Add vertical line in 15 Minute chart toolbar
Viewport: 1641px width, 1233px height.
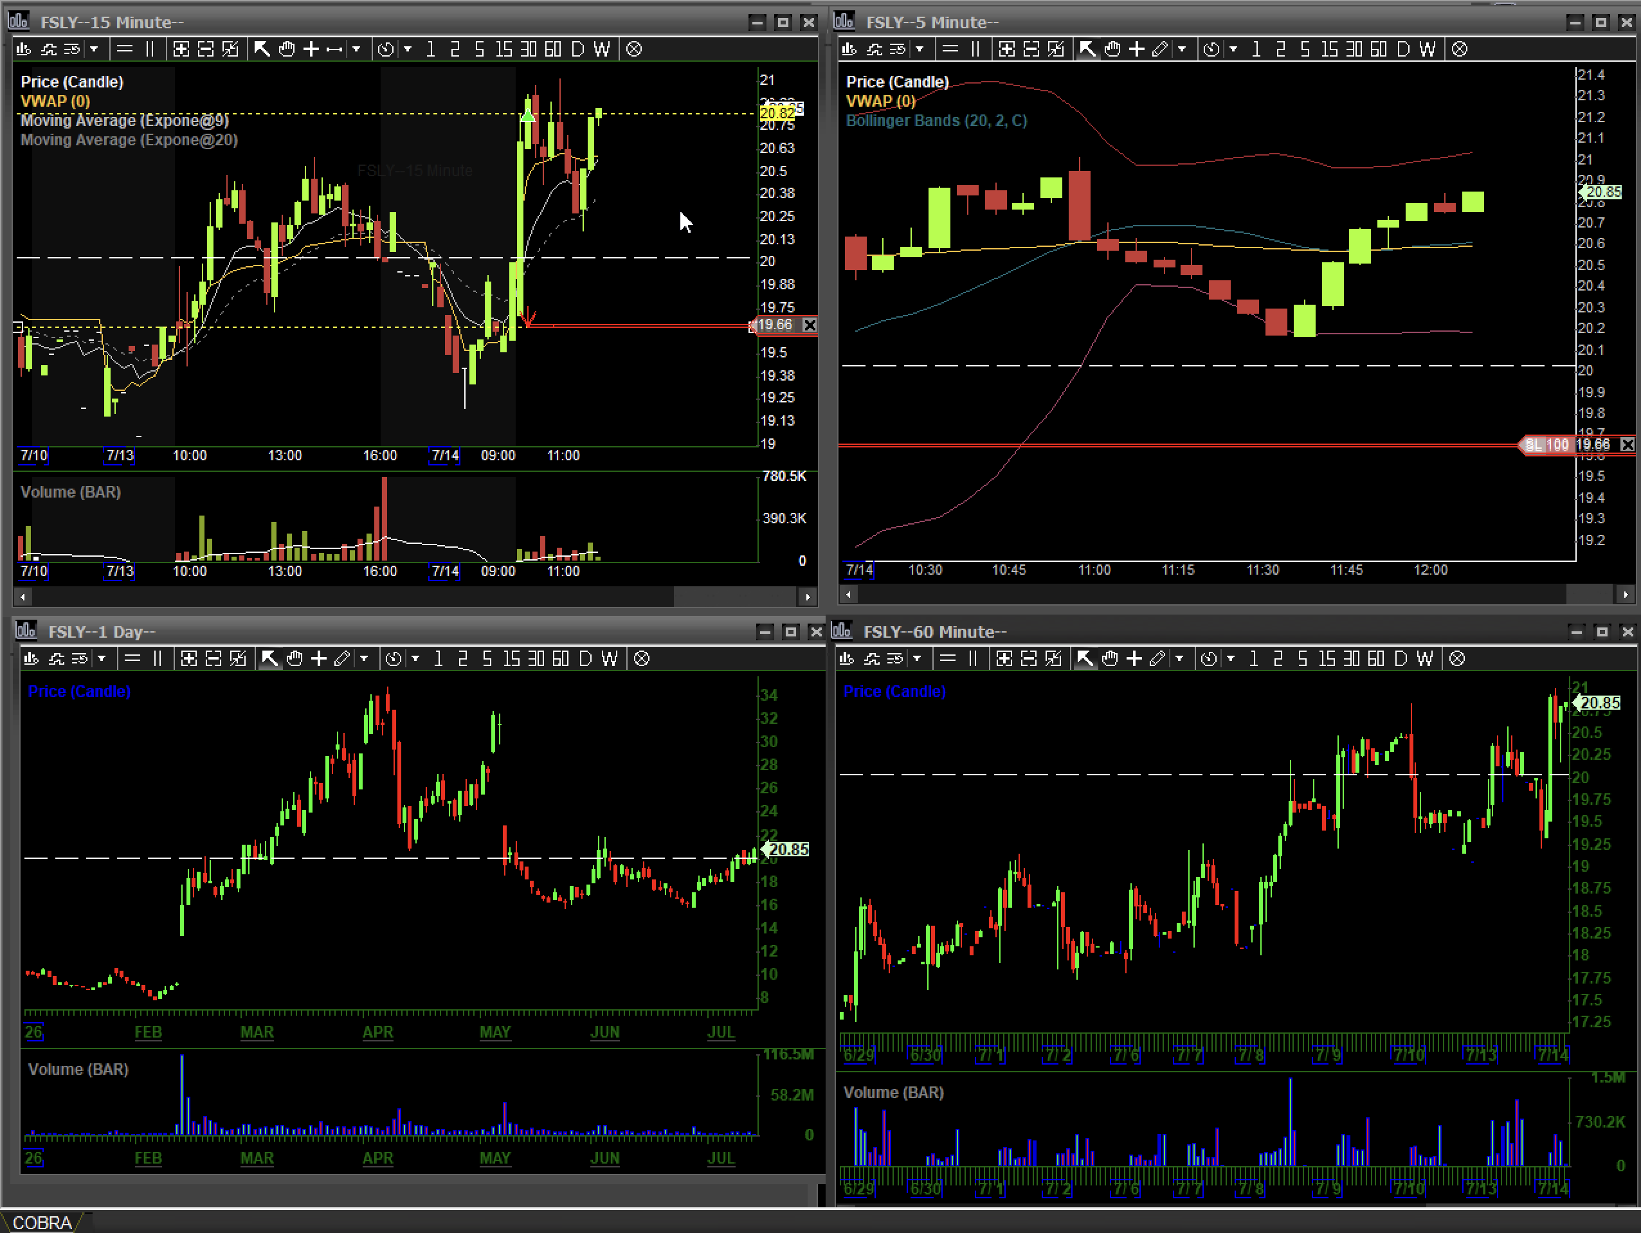point(150,49)
